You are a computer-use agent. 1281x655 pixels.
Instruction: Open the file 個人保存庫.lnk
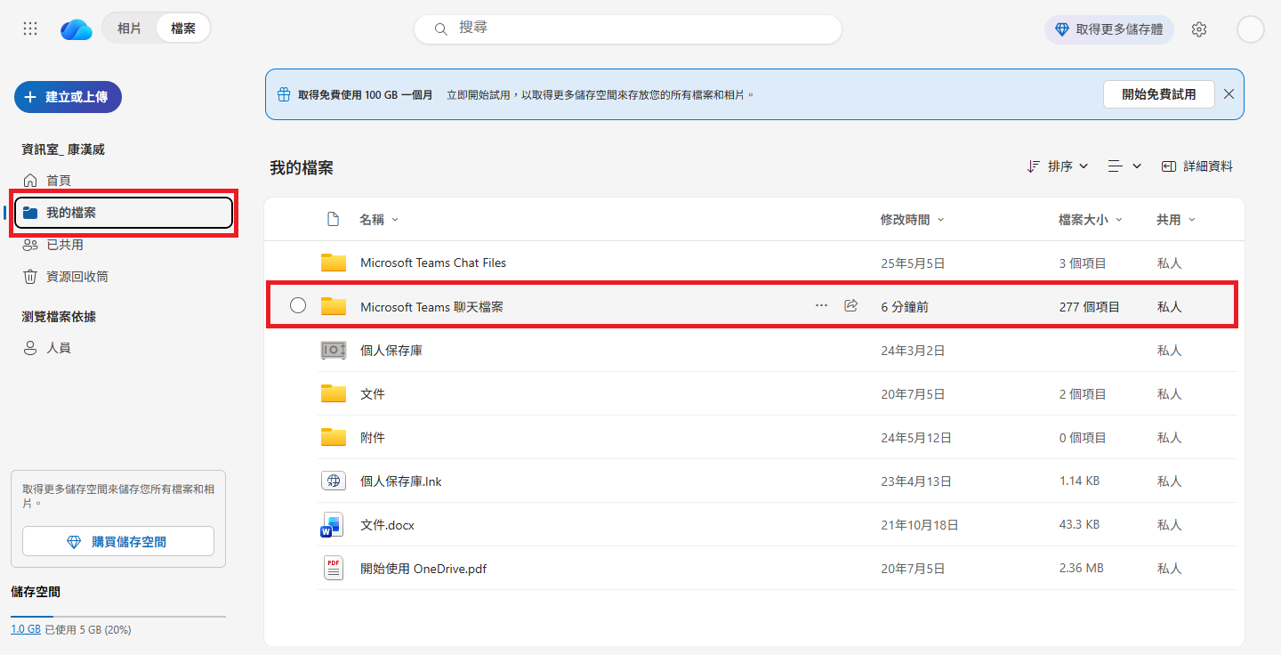coord(401,481)
